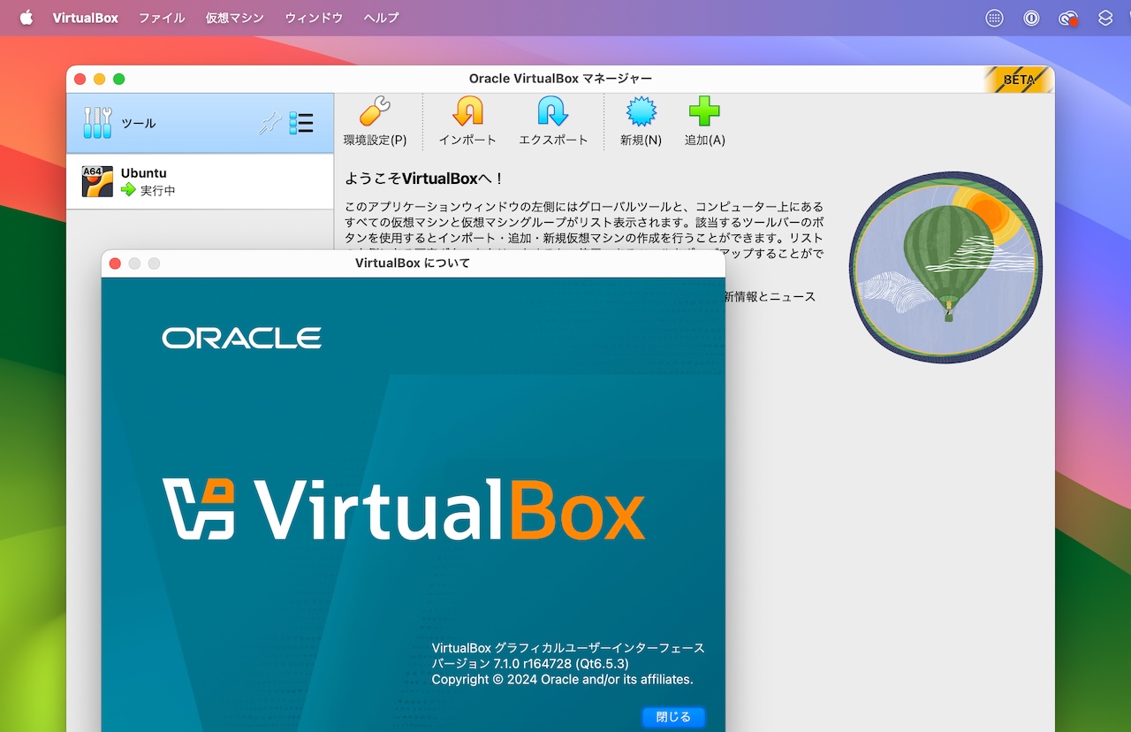Click the version 7.1.0 r164728 text
The width and height of the screenshot is (1131, 732).
[x=530, y=664]
